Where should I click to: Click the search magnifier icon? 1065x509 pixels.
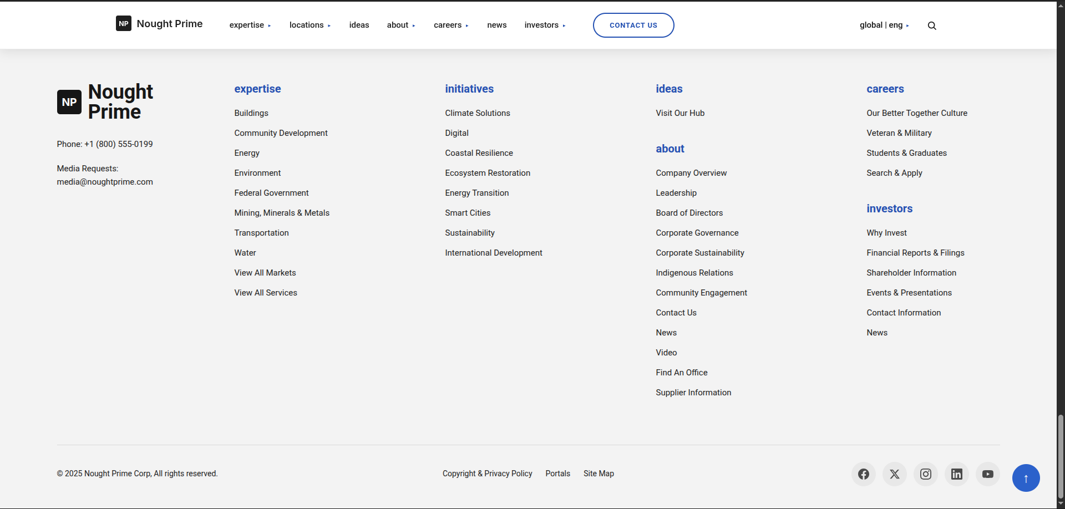(931, 26)
